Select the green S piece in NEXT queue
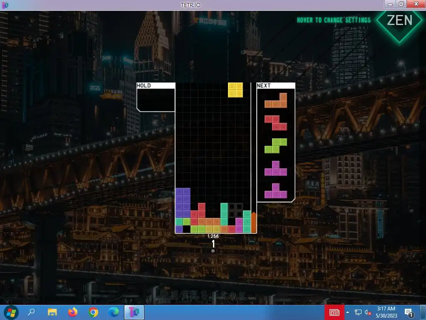426x320 pixels. pyautogui.click(x=276, y=145)
